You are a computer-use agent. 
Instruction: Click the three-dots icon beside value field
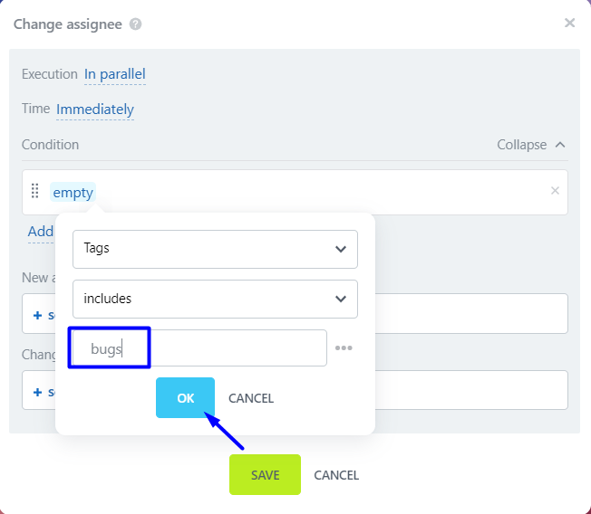pos(344,348)
